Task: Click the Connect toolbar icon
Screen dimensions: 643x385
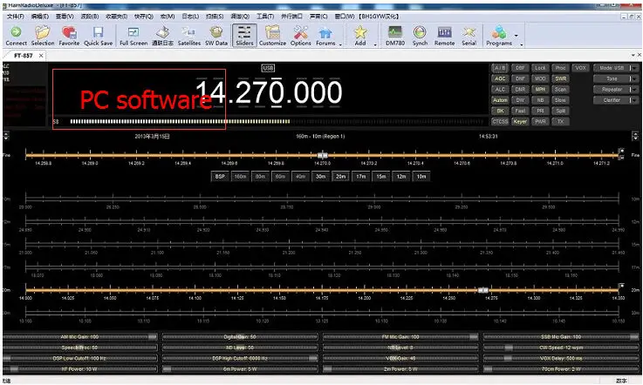Action: (16, 36)
